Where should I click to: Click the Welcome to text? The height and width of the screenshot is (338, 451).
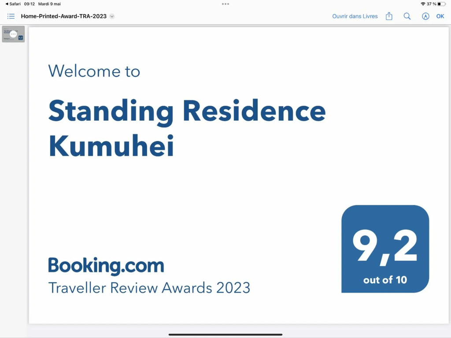point(94,71)
